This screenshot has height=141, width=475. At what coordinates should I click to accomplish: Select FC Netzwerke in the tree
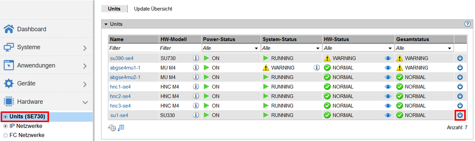pos(27,135)
